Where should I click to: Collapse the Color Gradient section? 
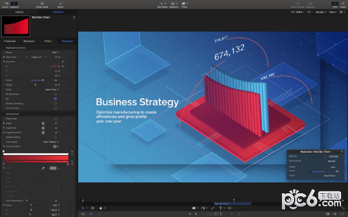[x=4, y=146]
